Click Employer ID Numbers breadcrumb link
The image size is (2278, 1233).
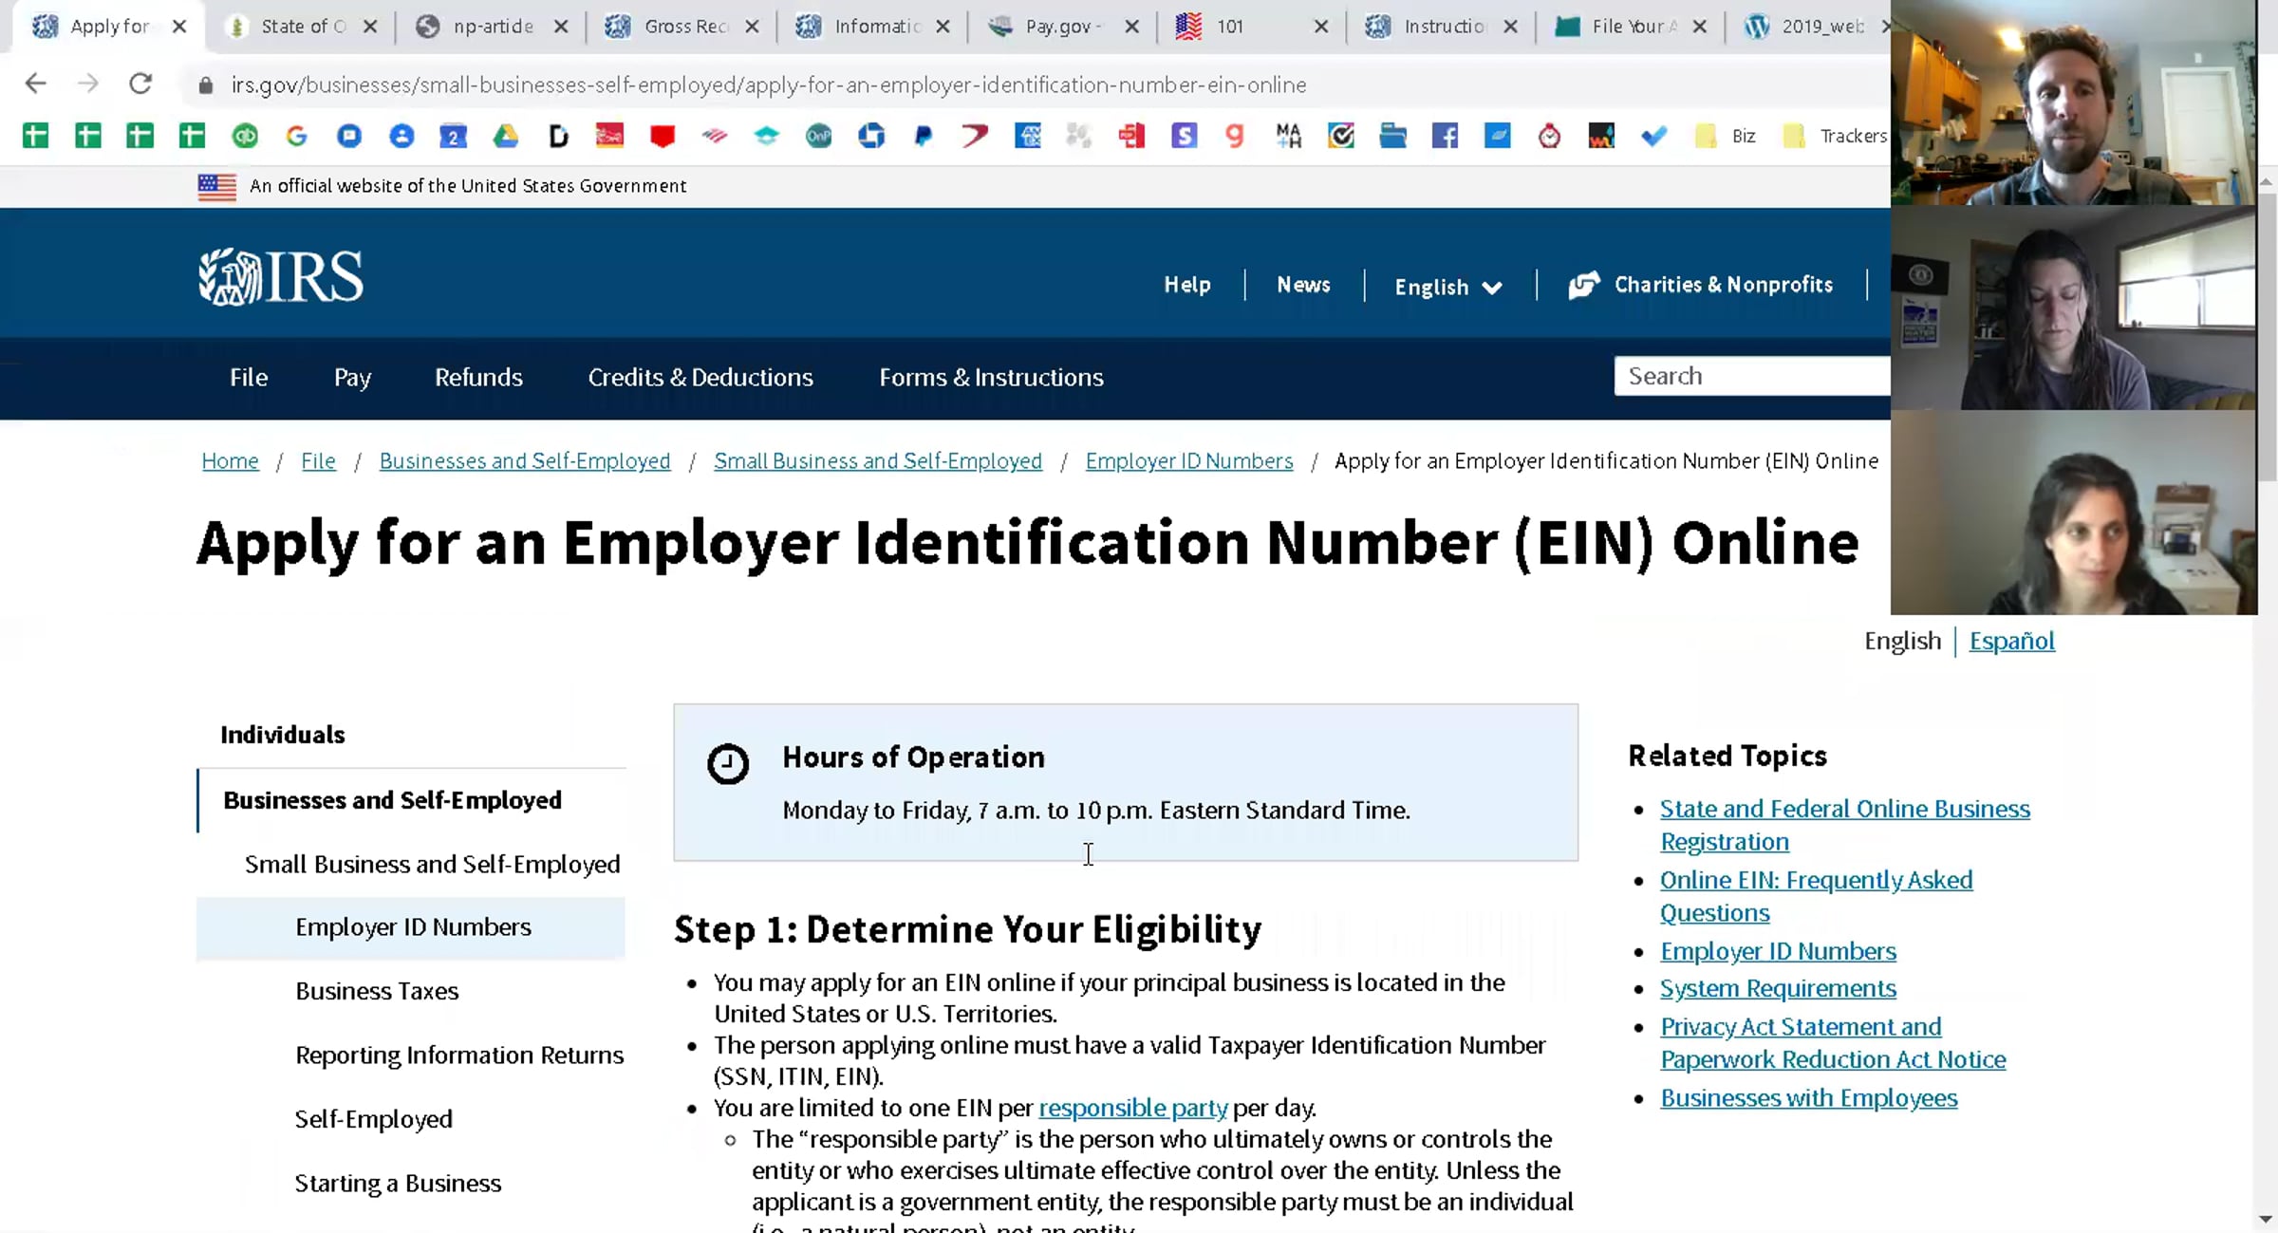[1189, 461]
